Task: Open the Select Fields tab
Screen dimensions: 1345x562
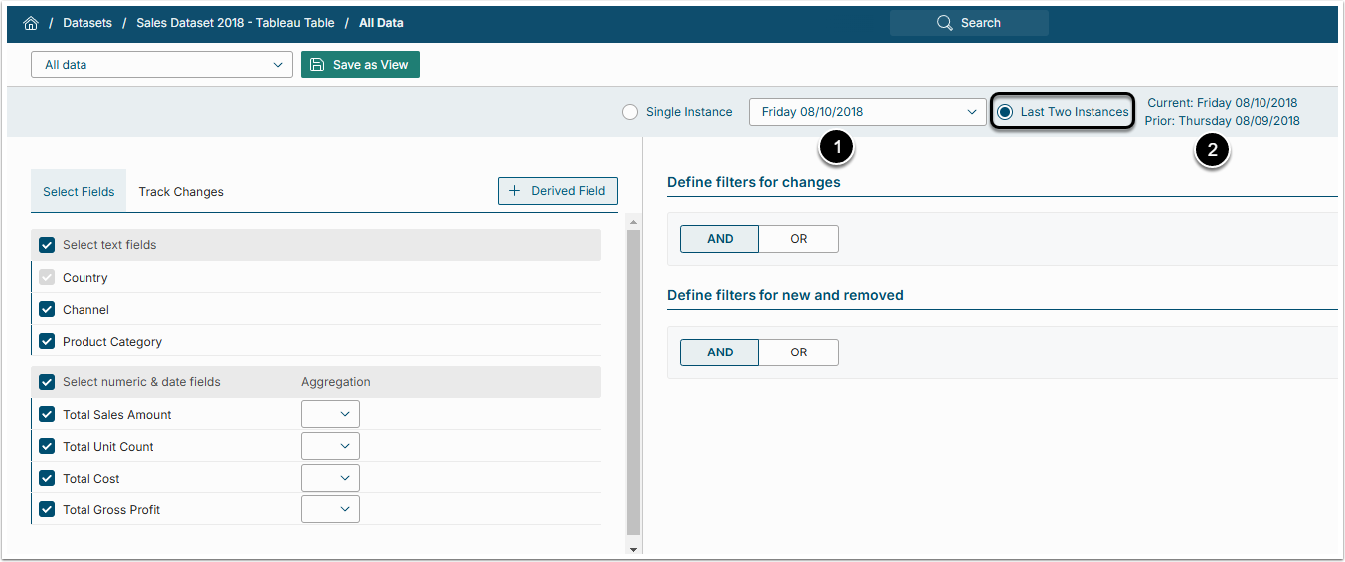Action: coord(79,192)
